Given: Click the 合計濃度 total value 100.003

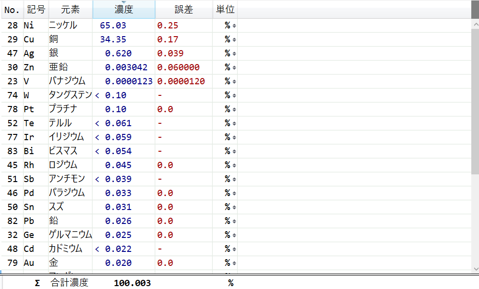Looking at the screenshot, I should [x=132, y=283].
